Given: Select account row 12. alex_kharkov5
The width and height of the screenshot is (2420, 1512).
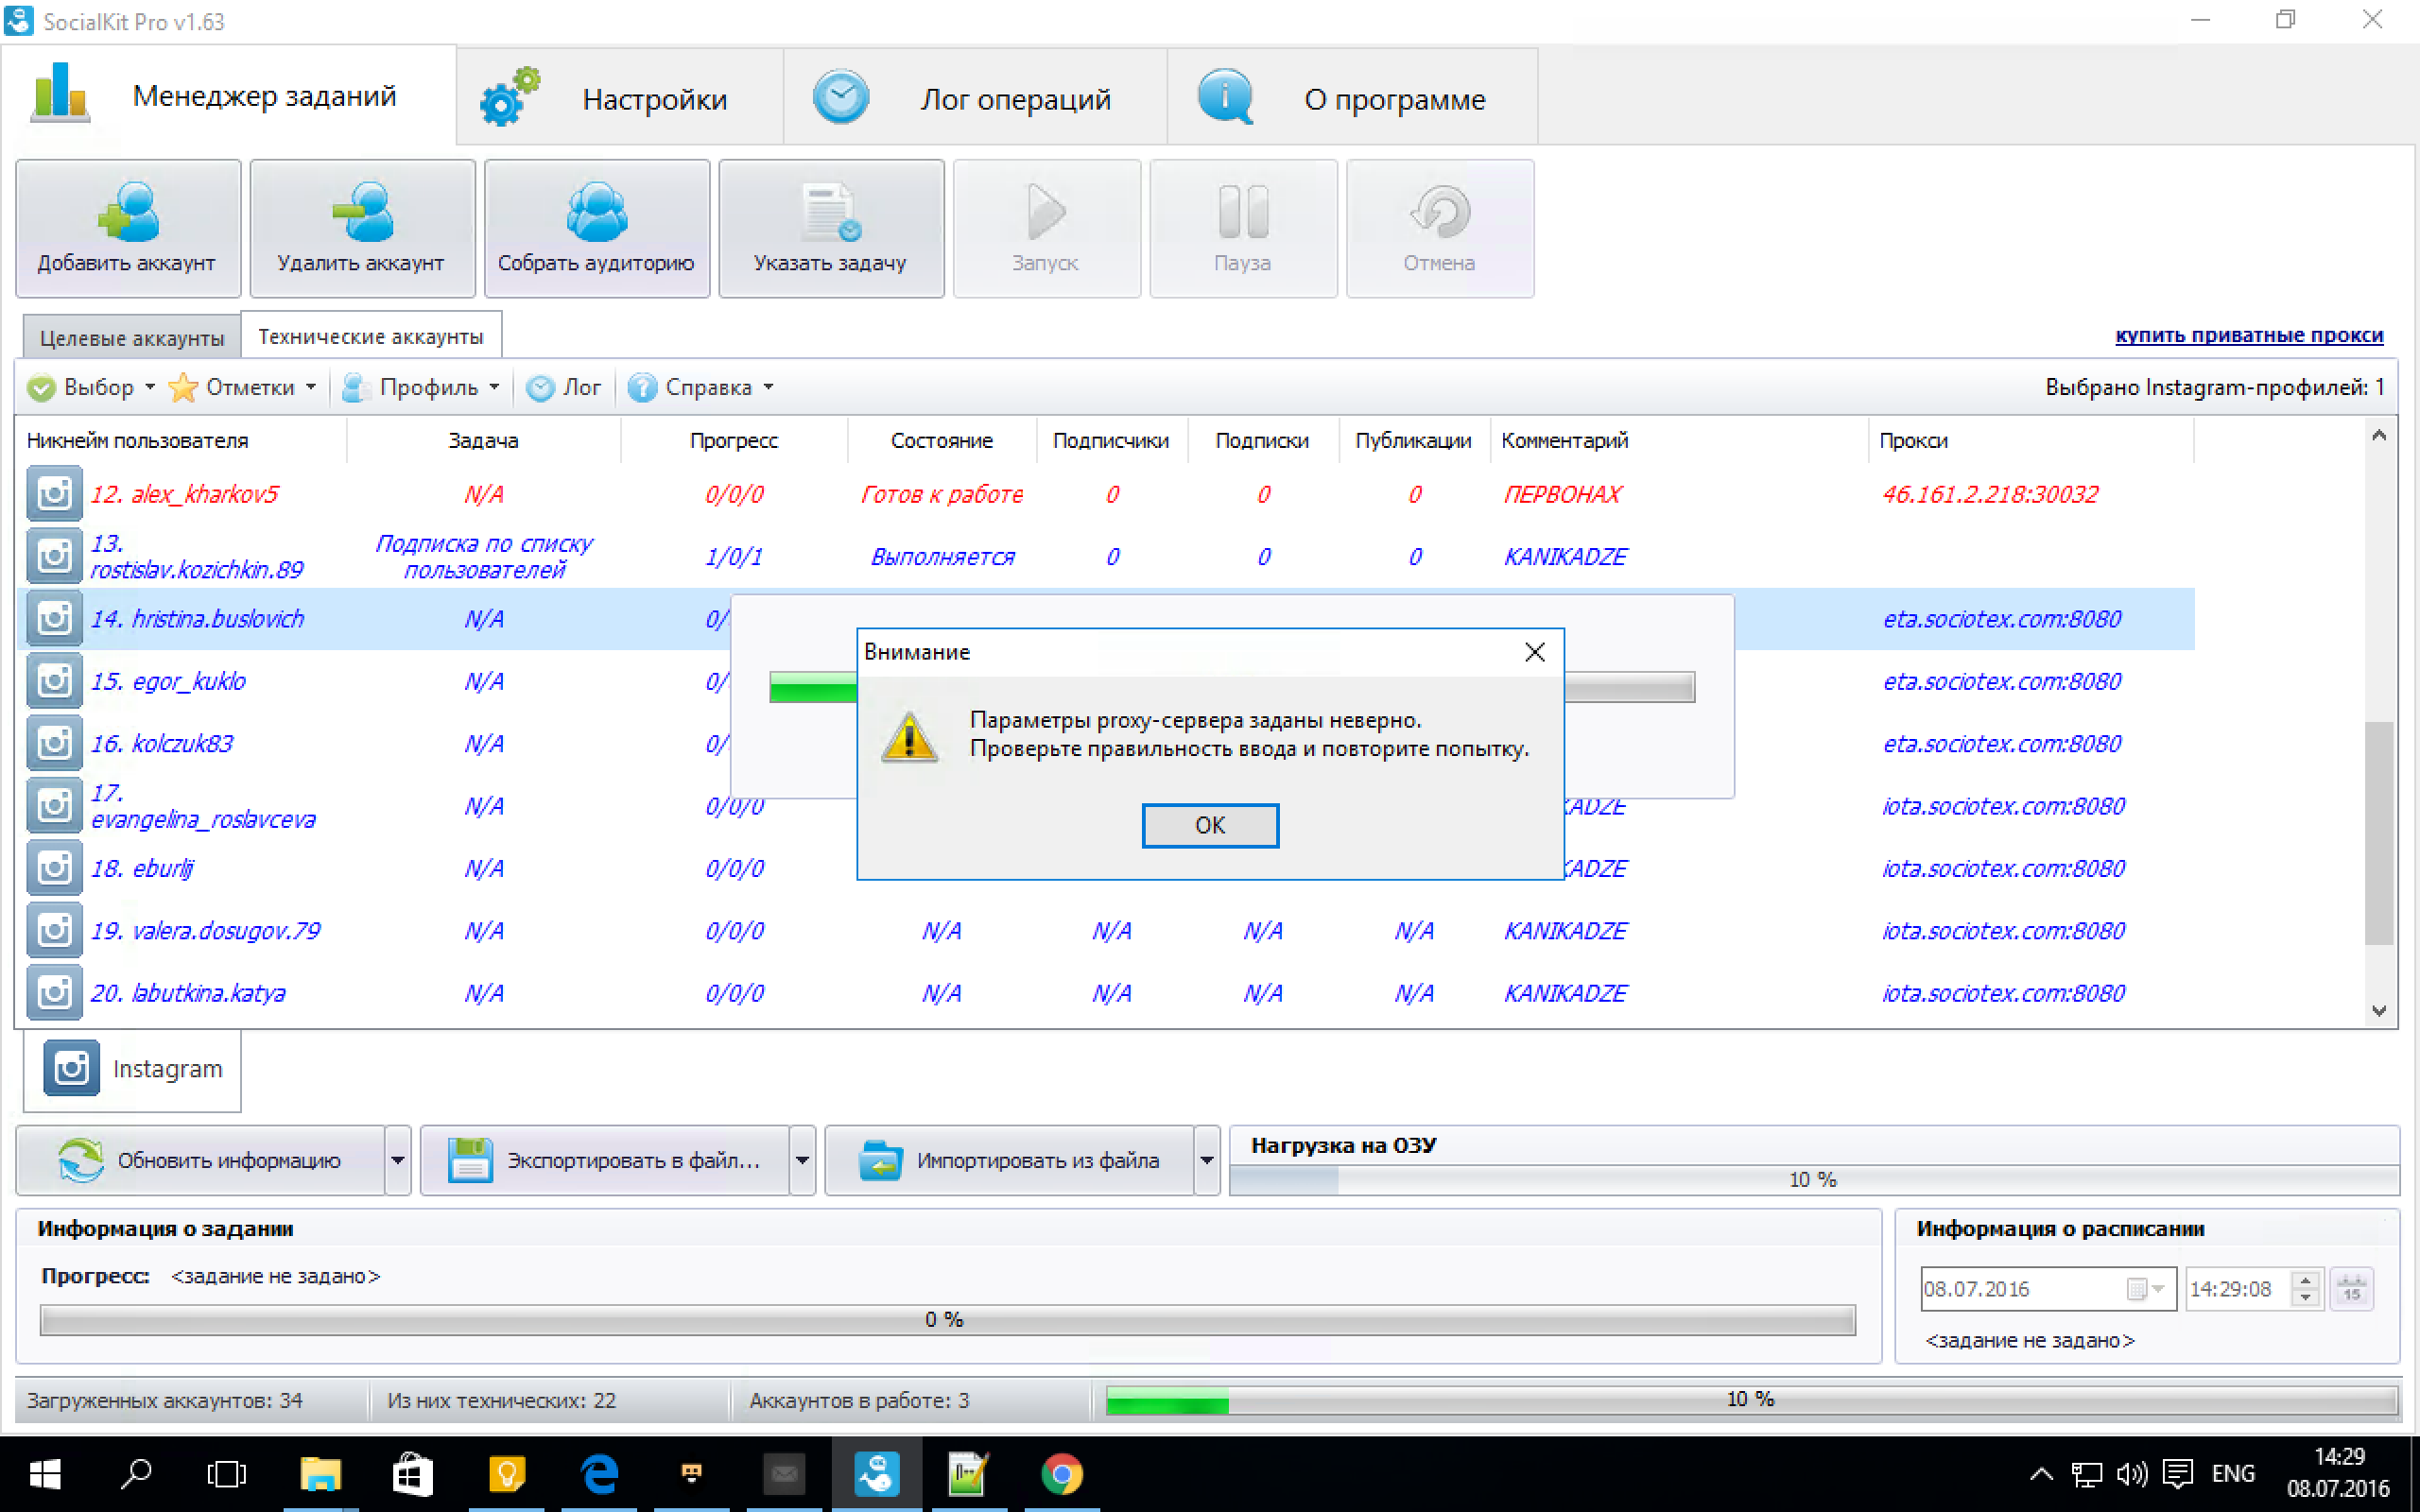Looking at the screenshot, I should pyautogui.click(x=1105, y=494).
